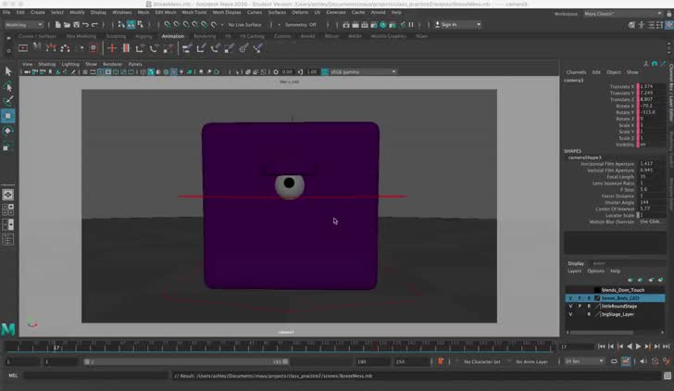This screenshot has width=674, height=391.
Task: Click the Translate X value field
Action: (x=651, y=86)
